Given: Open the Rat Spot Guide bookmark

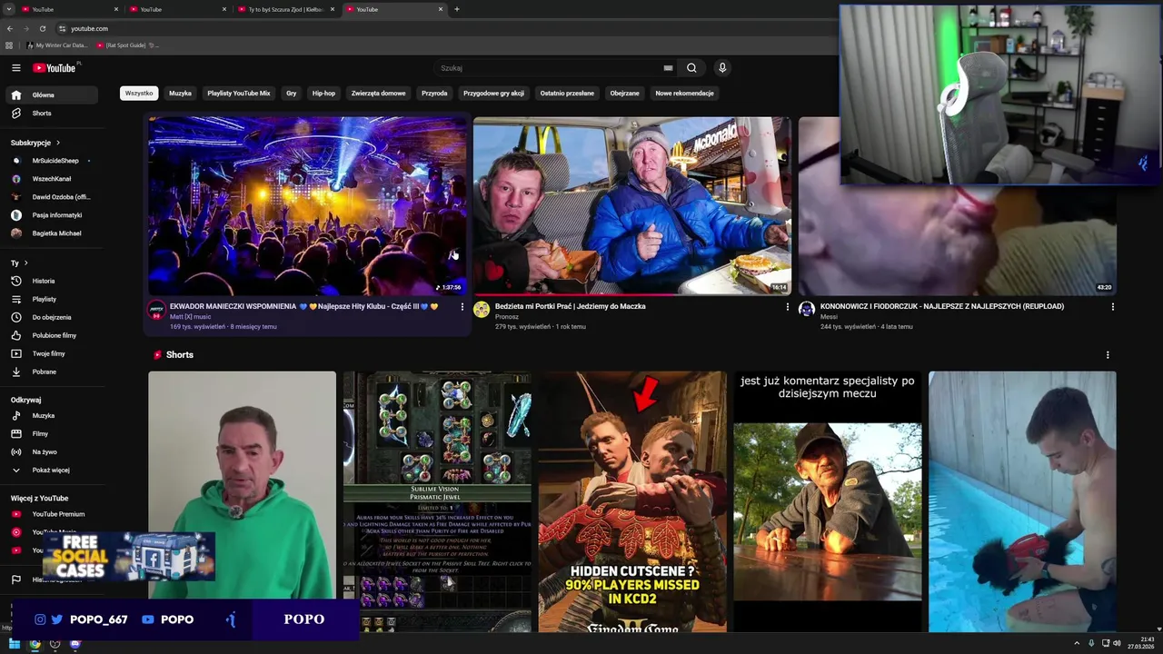Looking at the screenshot, I should coord(126,45).
